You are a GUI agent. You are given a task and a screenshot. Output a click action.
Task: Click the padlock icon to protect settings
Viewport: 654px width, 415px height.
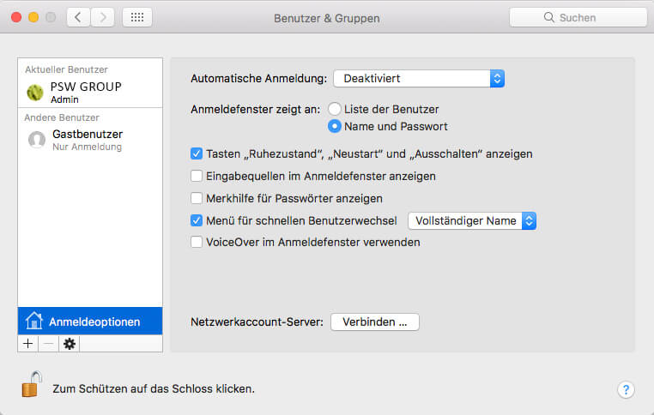(31, 386)
